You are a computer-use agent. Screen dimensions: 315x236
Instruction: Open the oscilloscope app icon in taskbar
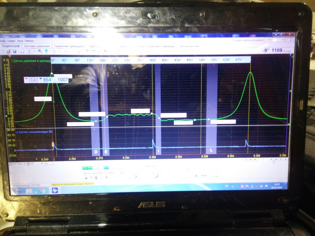coord(55,190)
